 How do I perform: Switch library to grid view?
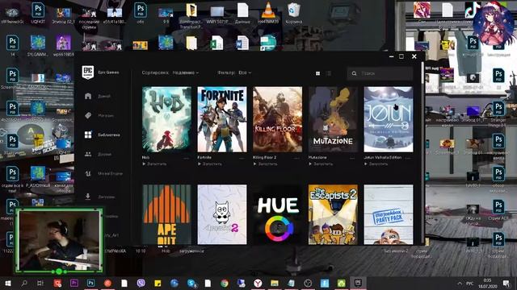317,73
